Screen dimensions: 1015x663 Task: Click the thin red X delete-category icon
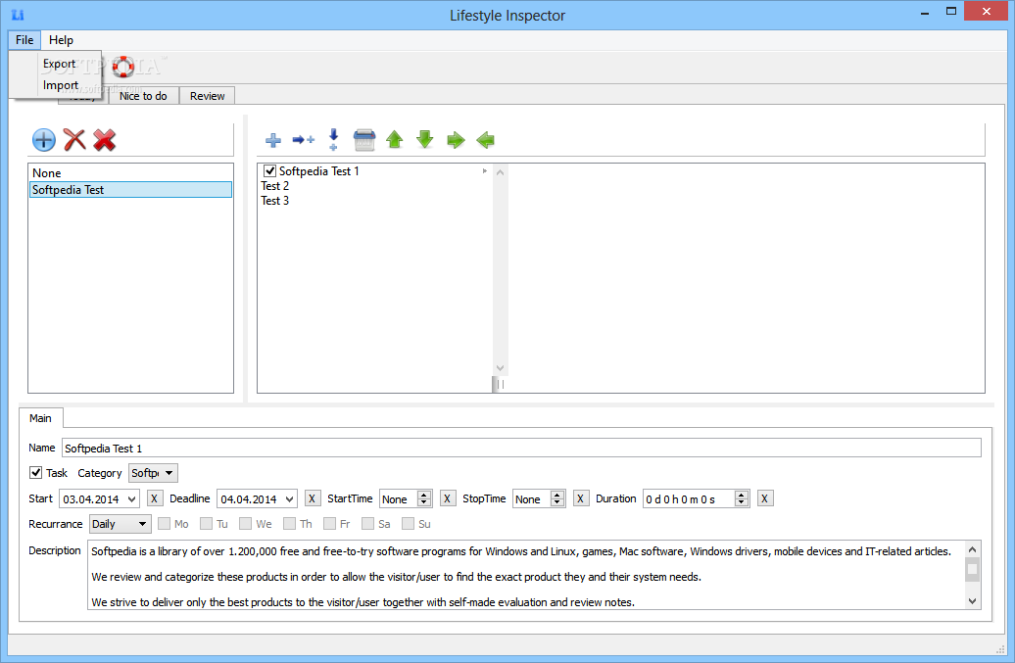[x=74, y=139]
